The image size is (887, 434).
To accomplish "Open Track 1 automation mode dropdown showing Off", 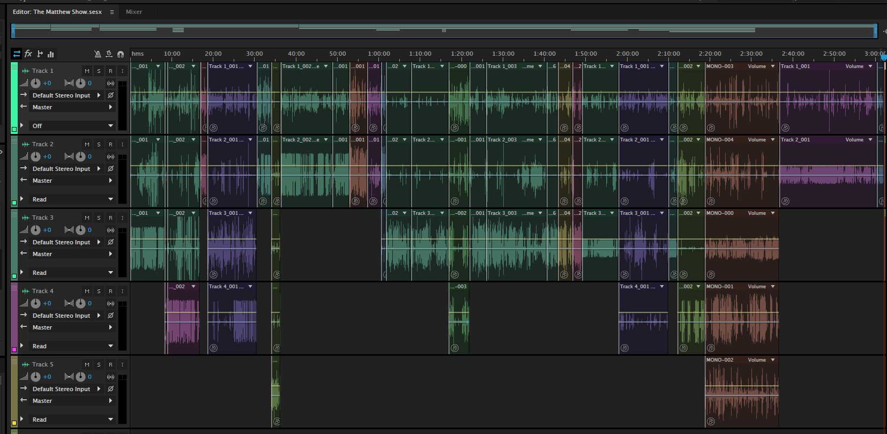I will point(72,126).
